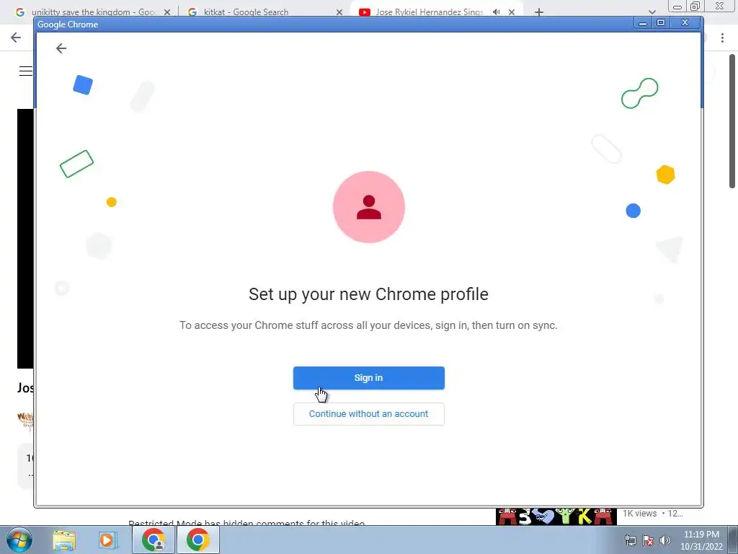Open the network icon in the system tray

click(630, 540)
